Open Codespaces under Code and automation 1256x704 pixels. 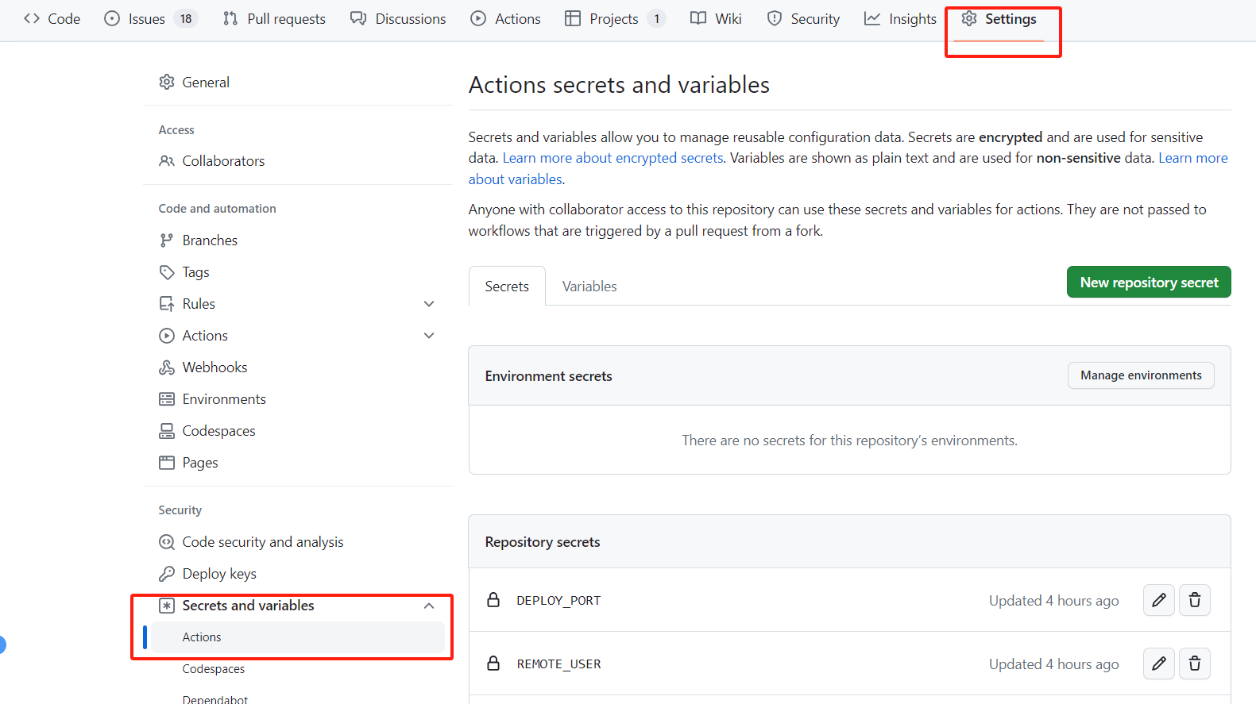tap(218, 431)
